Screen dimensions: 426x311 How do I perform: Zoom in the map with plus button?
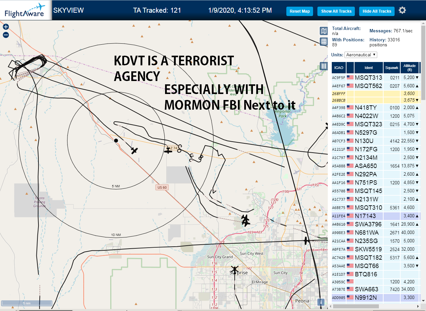coord(6,27)
